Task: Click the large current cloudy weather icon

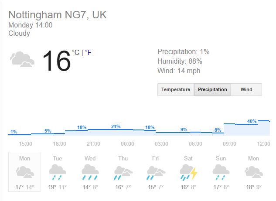Action: pos(22,60)
